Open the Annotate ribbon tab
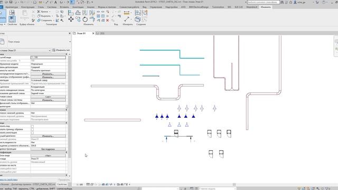The height and width of the screenshot is (190, 338). (78, 7)
